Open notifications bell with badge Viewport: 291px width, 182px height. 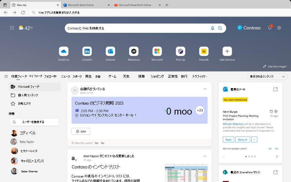270,27
